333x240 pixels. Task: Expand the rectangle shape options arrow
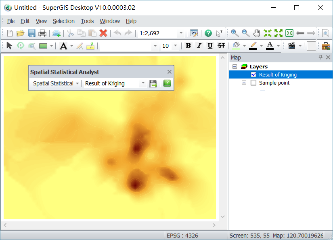point(51,46)
